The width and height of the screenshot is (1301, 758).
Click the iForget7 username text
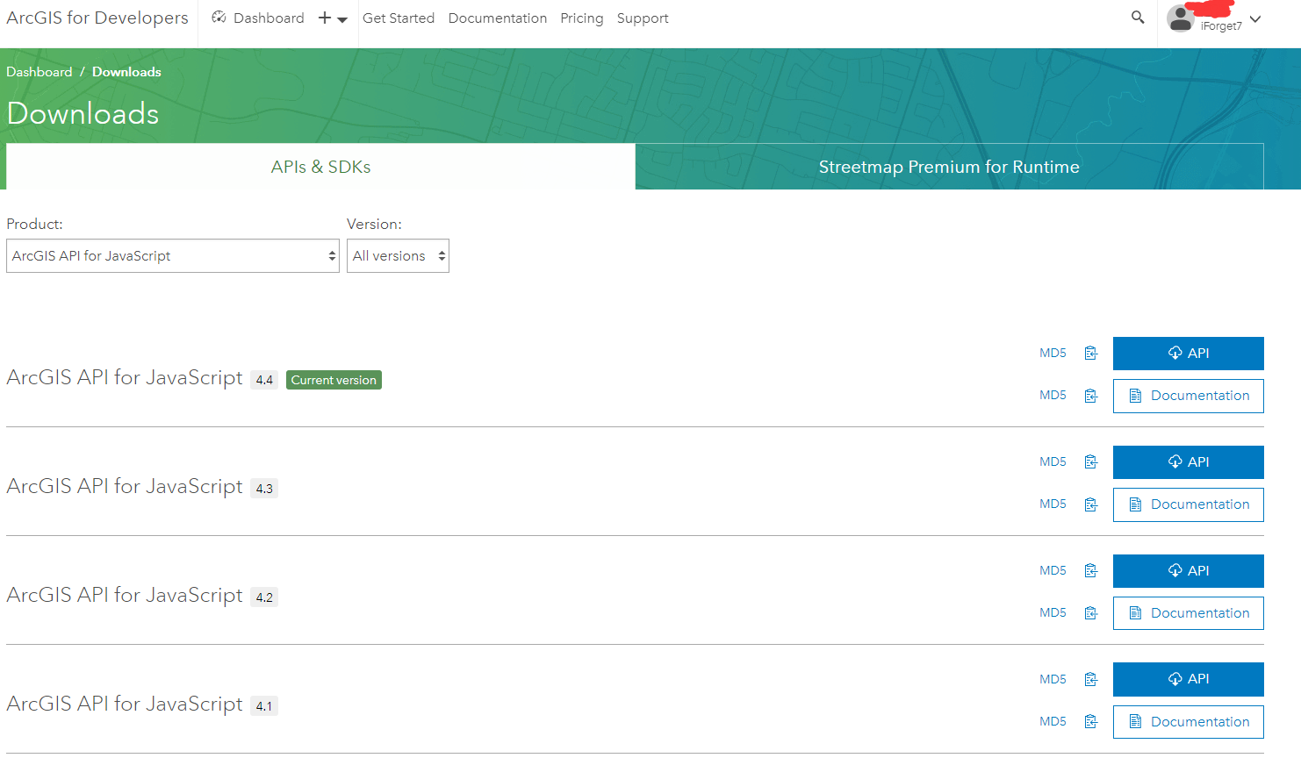1221,26
